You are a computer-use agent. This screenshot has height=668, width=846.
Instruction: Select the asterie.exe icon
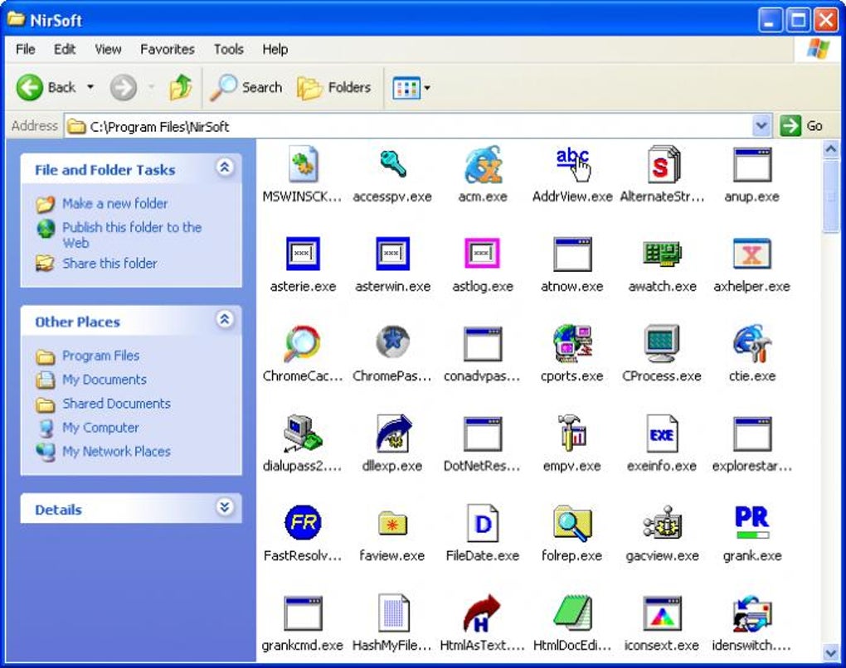(x=303, y=254)
